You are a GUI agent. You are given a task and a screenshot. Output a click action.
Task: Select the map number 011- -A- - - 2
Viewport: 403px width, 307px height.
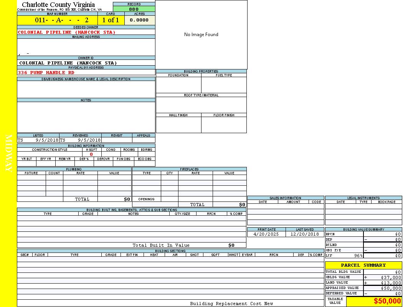[62, 20]
